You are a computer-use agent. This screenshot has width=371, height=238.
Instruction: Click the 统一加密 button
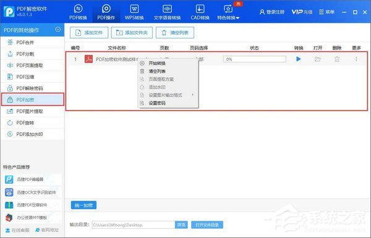click(x=83, y=205)
